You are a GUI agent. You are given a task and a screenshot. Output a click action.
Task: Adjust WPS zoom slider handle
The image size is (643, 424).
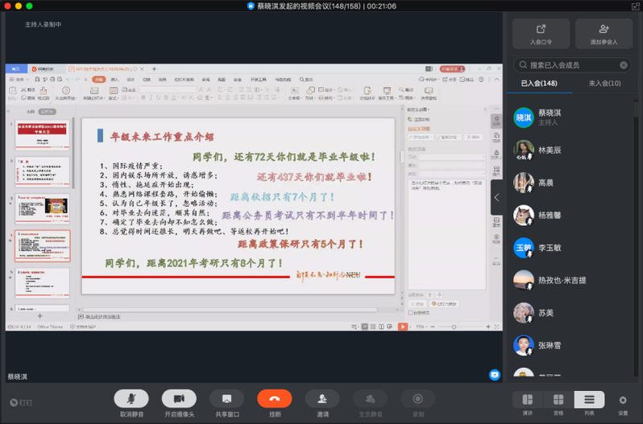[x=454, y=327]
